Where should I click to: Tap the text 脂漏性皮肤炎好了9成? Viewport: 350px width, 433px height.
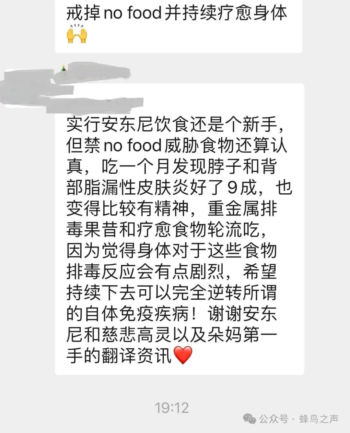coord(170,187)
